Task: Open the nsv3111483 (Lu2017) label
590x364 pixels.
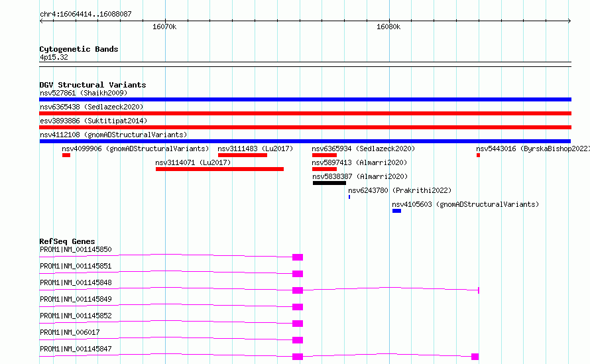Action: coord(255,149)
